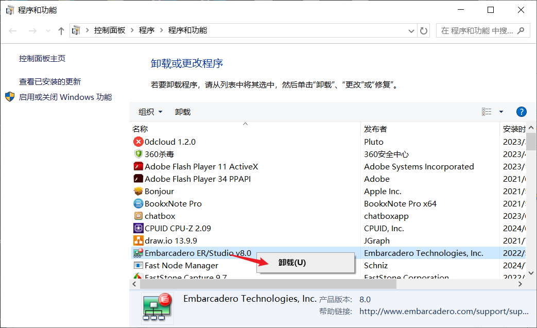The image size is (537, 328).
Task: Select the 360杀毒 entry
Action: pos(159,154)
